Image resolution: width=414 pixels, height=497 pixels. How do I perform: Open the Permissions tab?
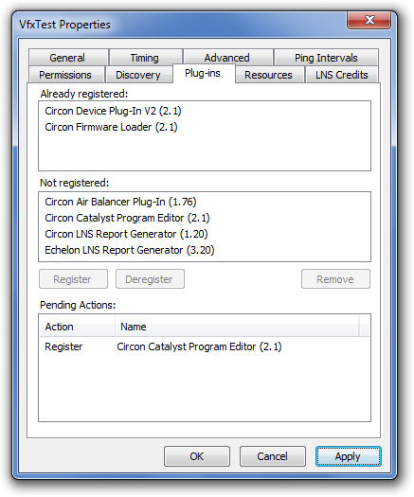[66, 75]
